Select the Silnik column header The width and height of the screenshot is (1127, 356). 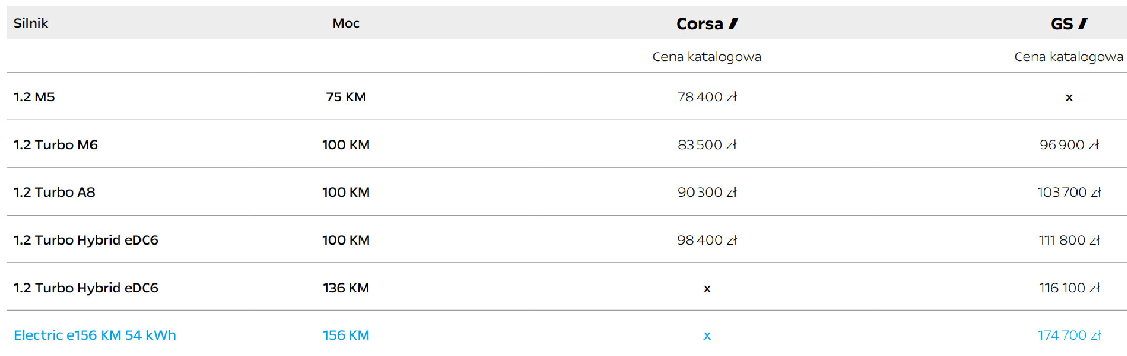pos(31,24)
